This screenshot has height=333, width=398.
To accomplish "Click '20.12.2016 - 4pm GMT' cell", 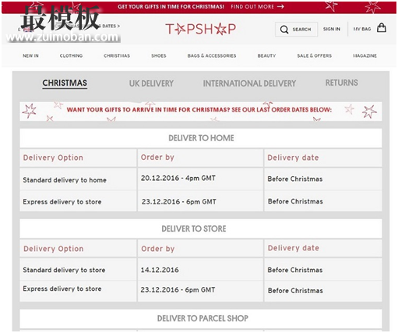I will [178, 178].
